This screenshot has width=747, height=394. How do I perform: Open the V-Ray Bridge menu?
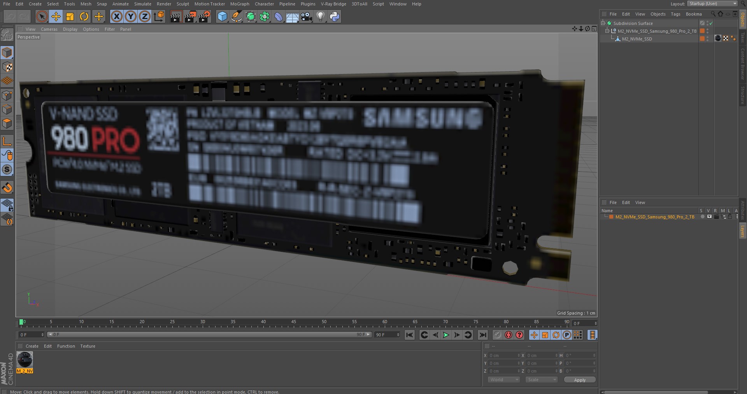(x=333, y=4)
